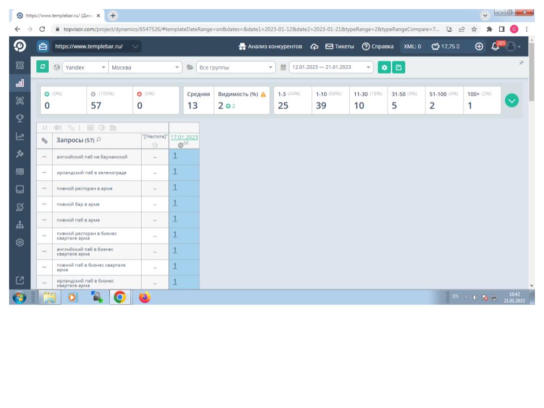Image resolution: width=544 pixels, height=408 pixels.
Task: Open the settings gear sidebar icon
Action: (x=20, y=243)
